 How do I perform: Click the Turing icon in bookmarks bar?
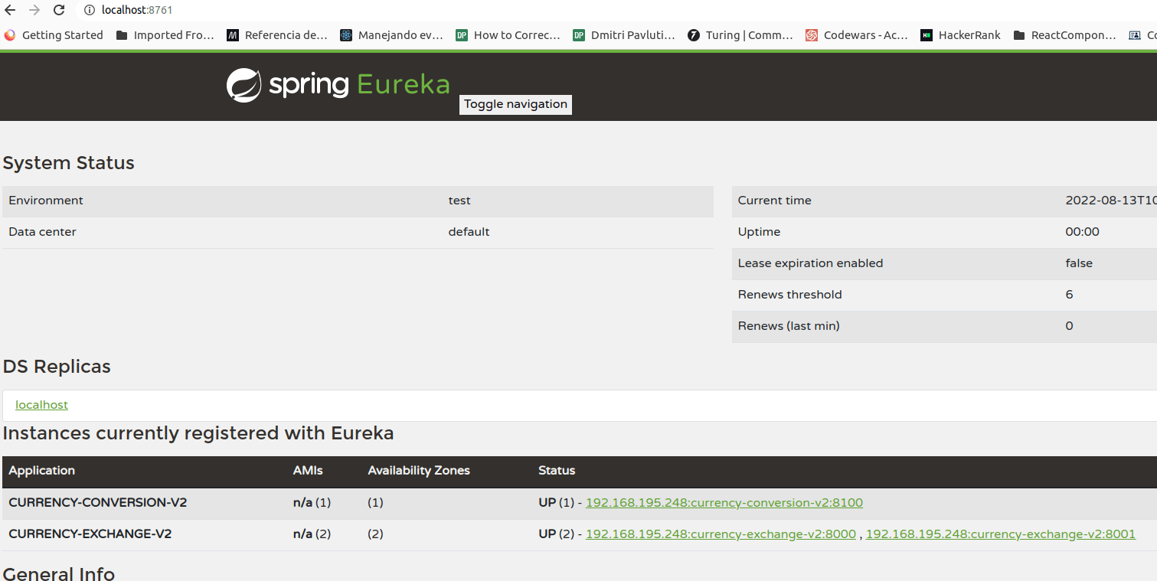click(x=694, y=35)
